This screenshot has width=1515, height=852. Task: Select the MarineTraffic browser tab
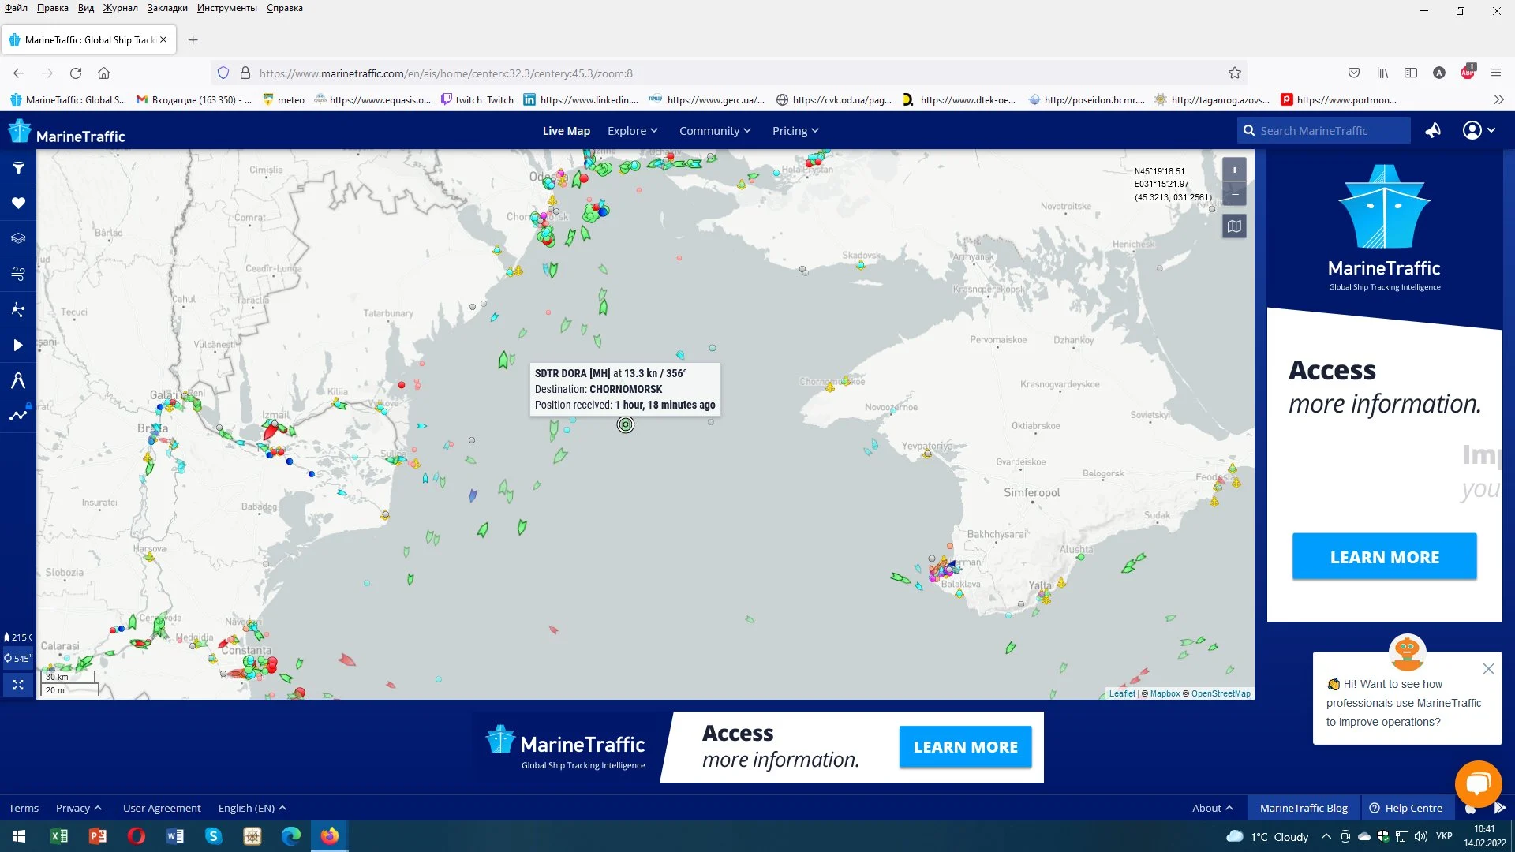88,39
